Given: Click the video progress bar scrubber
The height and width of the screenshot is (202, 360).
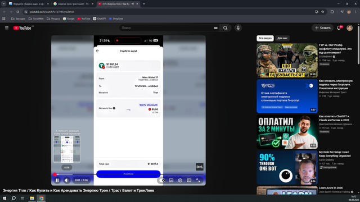Looking at the screenshot, I should coord(55,175).
